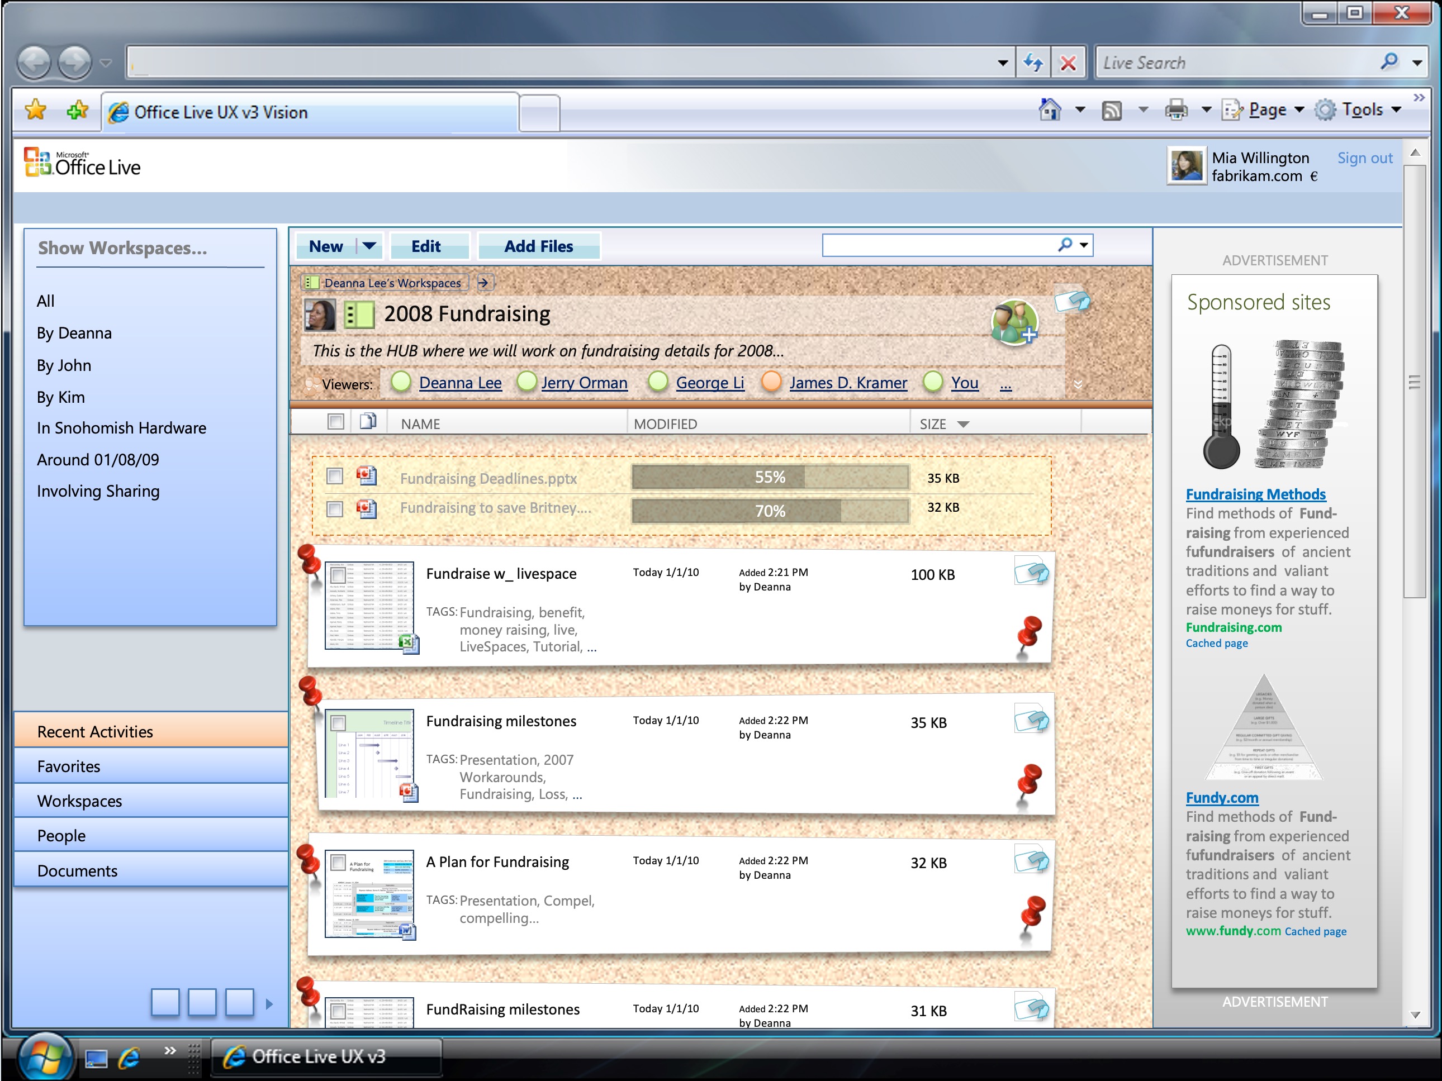
Task: Click Internet Explorer quick launch icon
Action: click(x=129, y=1058)
